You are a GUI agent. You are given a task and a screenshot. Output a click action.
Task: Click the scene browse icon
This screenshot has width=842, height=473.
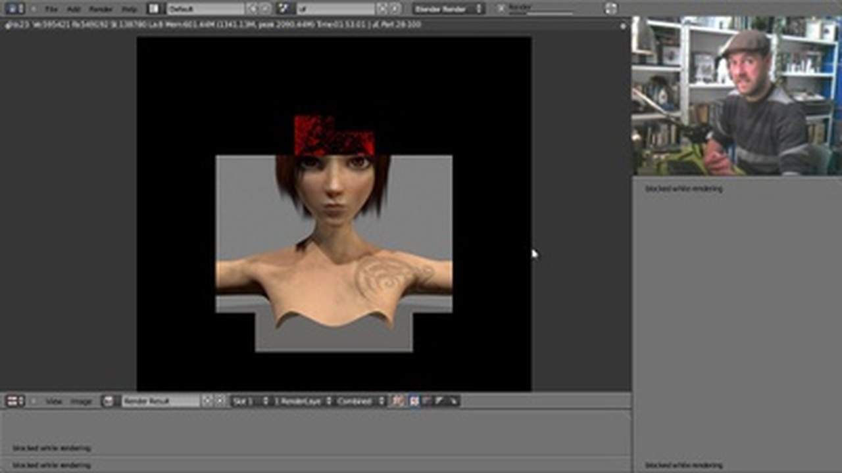click(x=285, y=9)
